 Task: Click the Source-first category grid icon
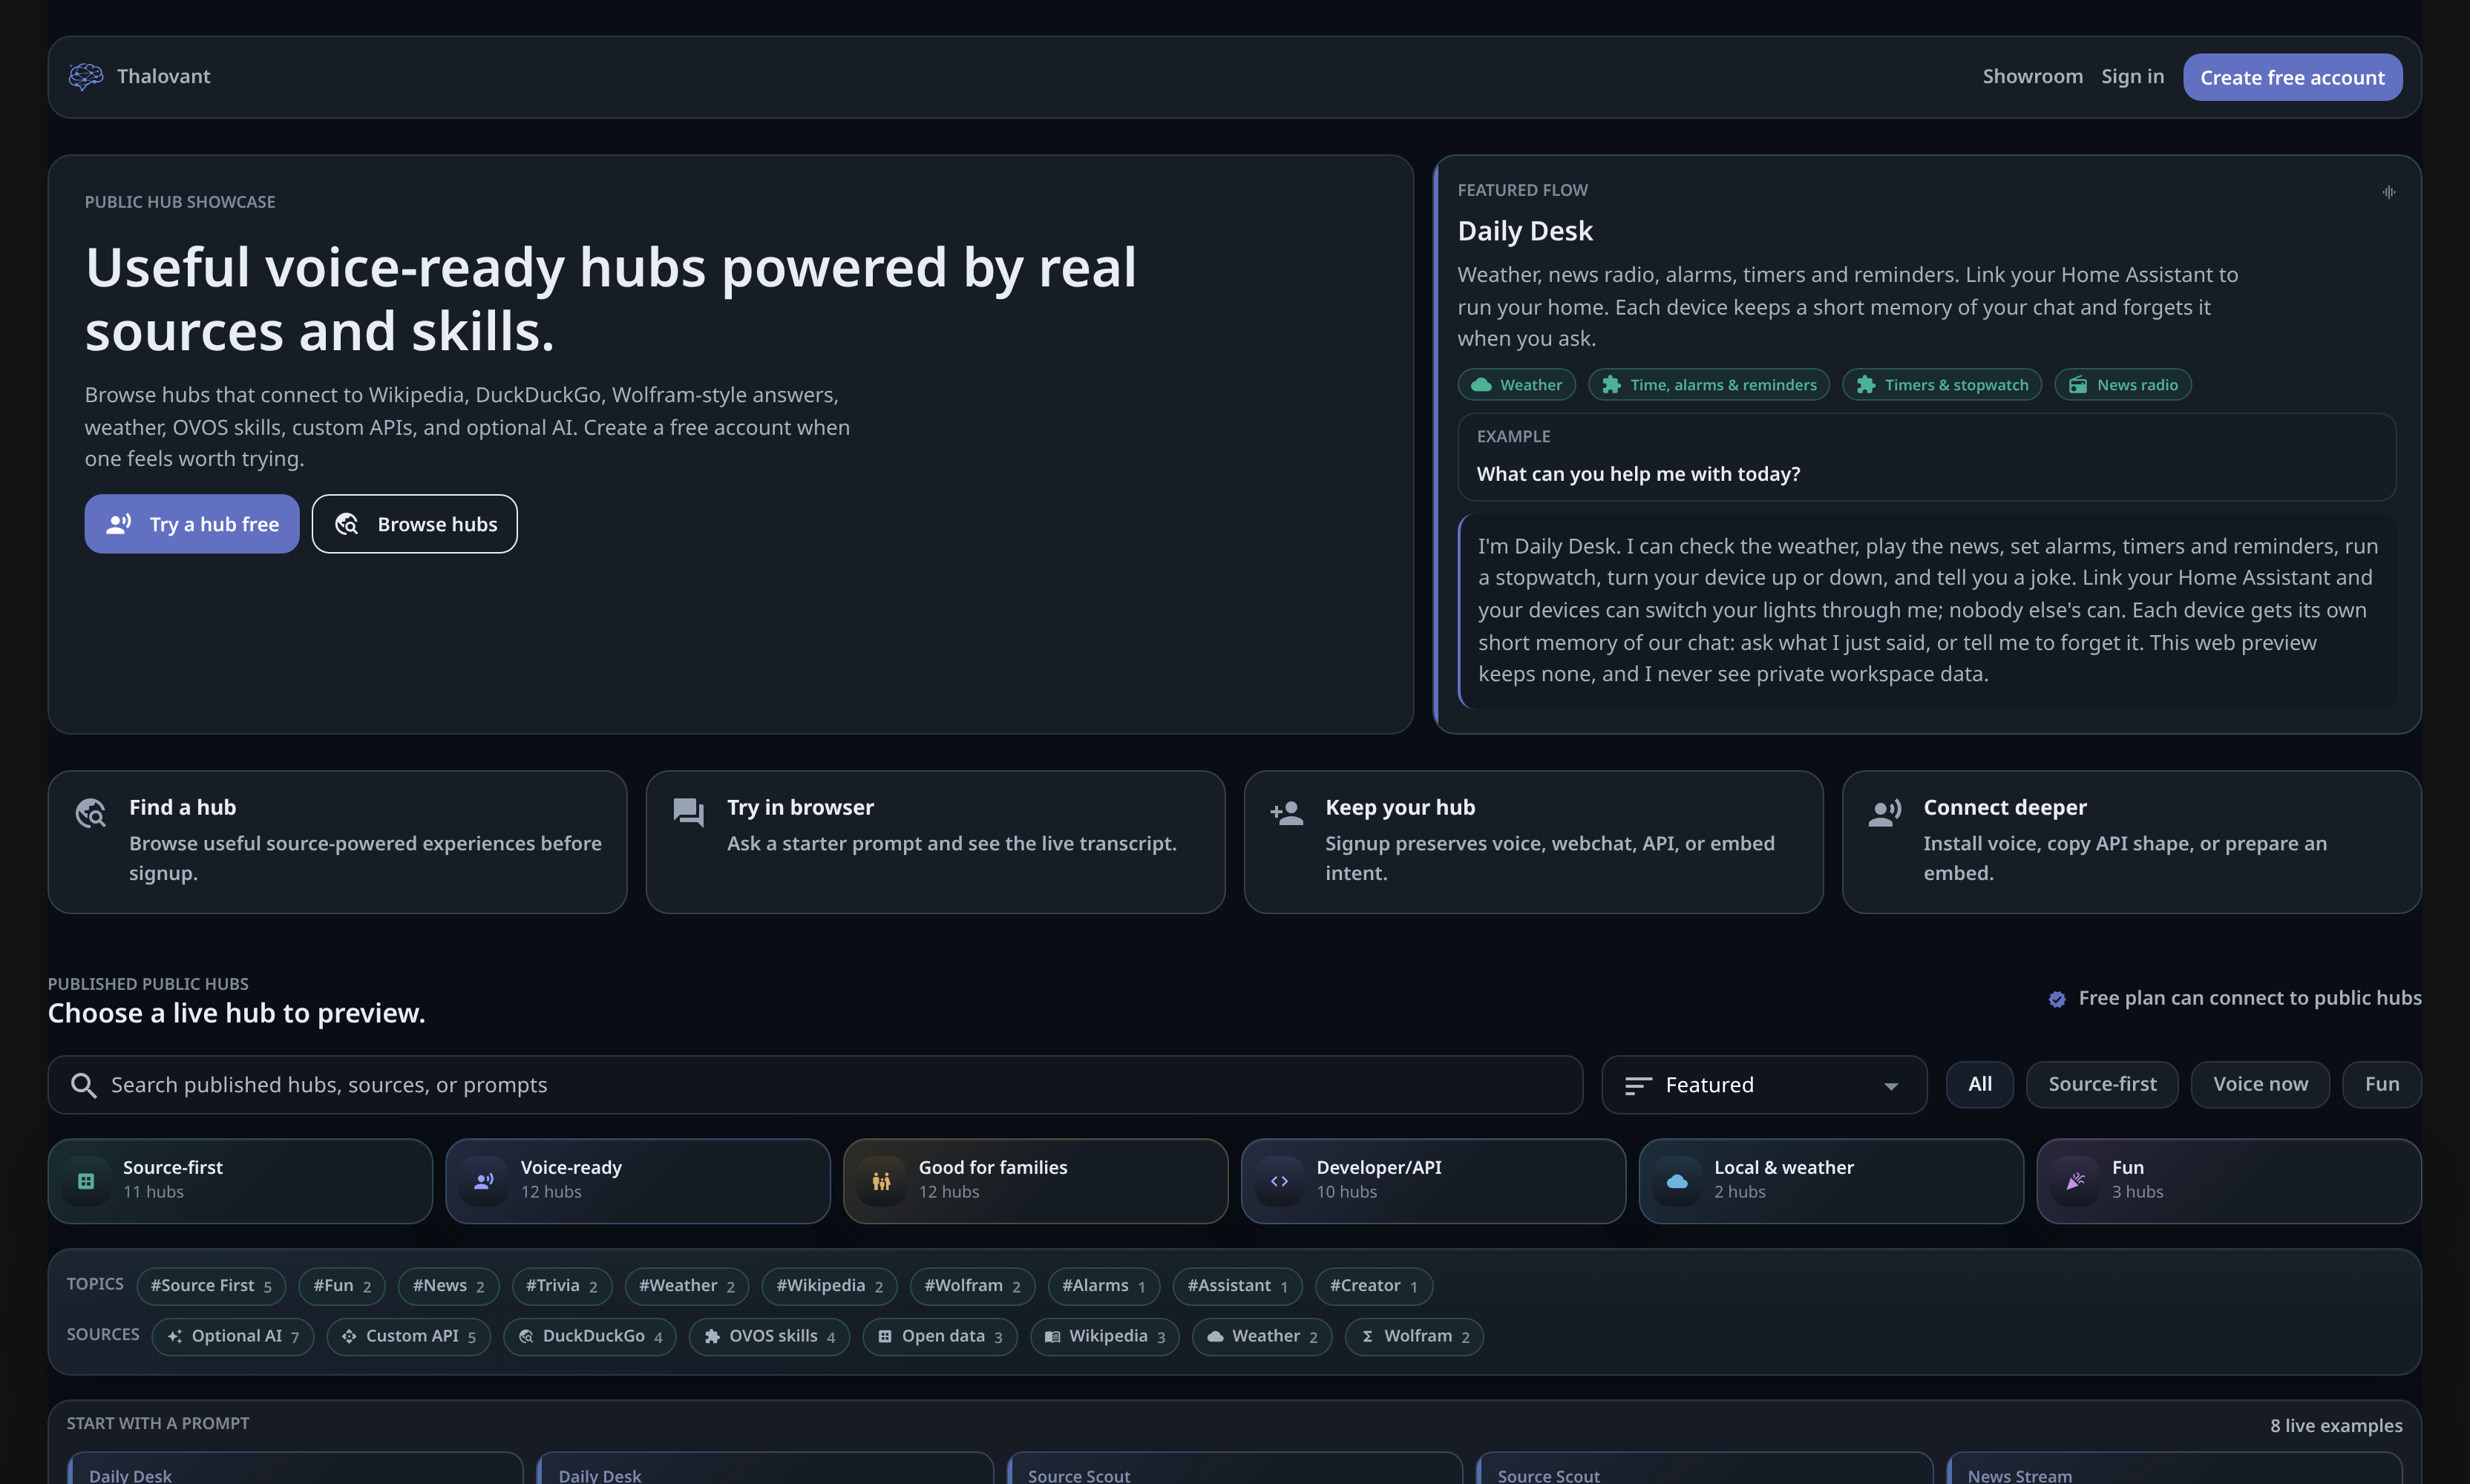(86, 1181)
